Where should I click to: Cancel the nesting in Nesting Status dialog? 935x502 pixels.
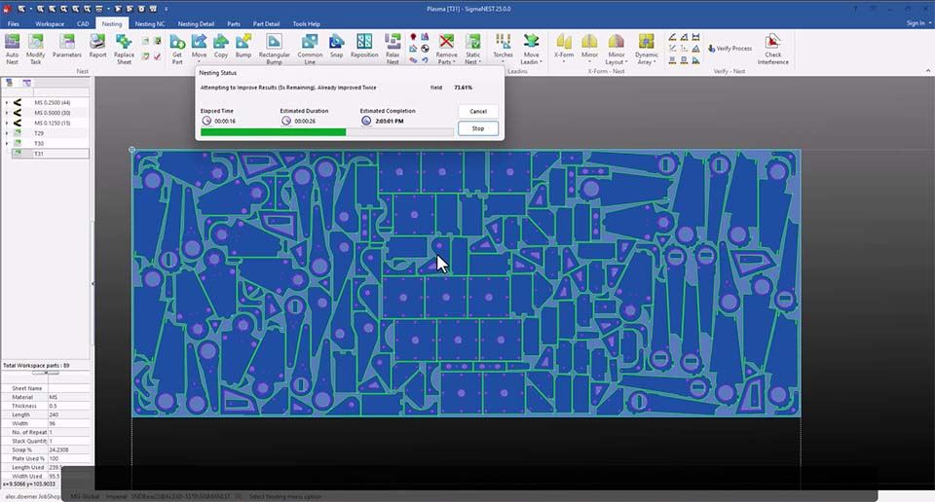[478, 111]
